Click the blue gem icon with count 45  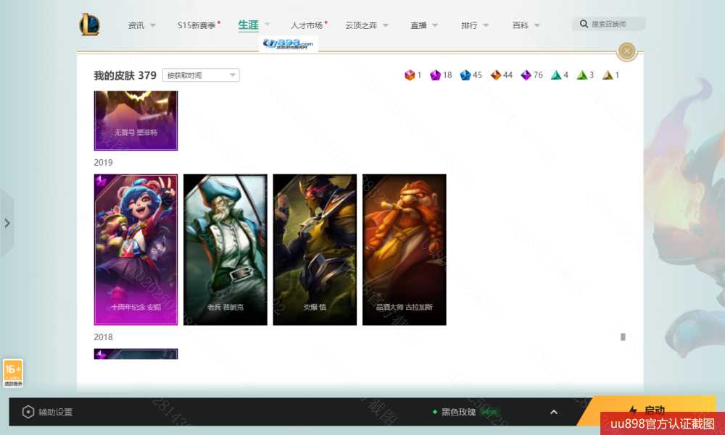465,75
